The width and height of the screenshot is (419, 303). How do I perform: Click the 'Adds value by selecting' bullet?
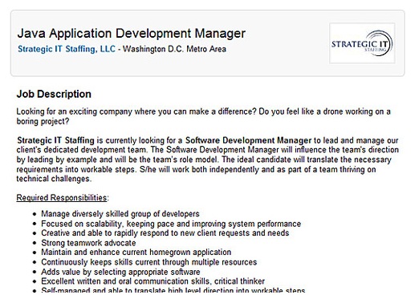click(120, 272)
